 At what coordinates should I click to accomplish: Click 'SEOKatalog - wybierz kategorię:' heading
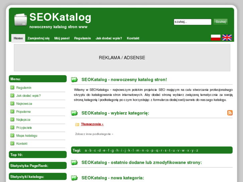[x=115, y=113]
